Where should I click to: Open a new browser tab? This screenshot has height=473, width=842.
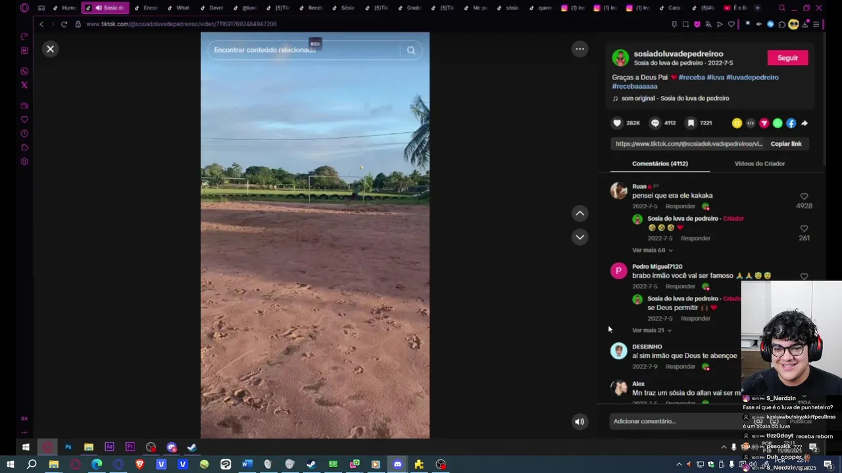click(758, 8)
